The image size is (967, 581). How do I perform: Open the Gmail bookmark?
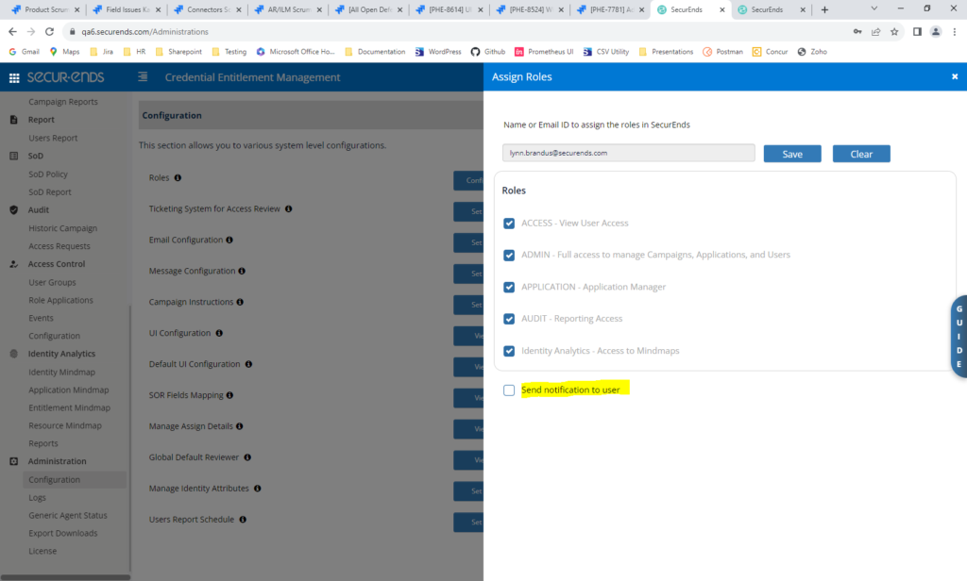coord(24,52)
